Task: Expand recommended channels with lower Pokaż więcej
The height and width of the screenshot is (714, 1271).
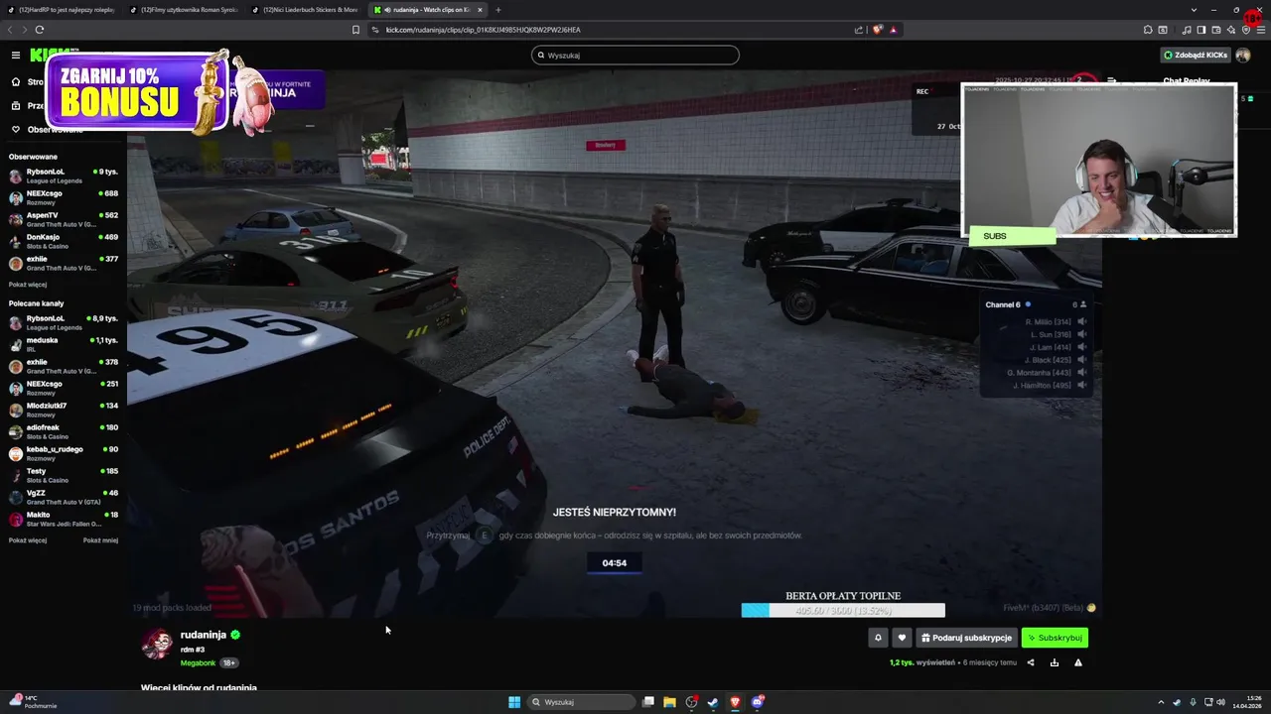Action: [28, 540]
